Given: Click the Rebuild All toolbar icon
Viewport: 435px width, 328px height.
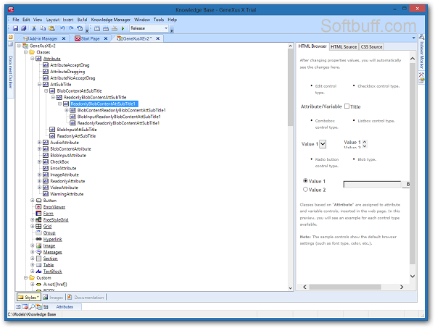Looking at the screenshot, I should [x=106, y=28].
